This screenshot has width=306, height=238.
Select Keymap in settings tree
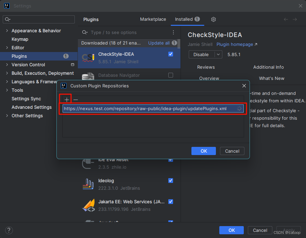click(20, 39)
